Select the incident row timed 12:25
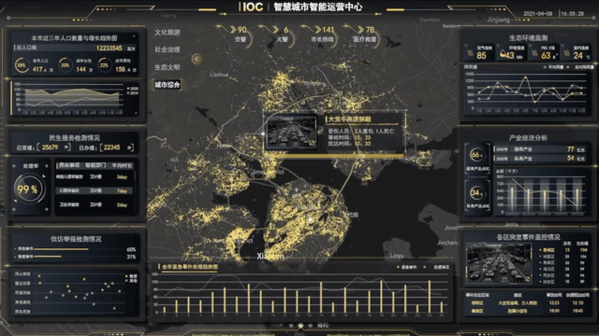Screen dimensions: 599x336 [527, 302]
